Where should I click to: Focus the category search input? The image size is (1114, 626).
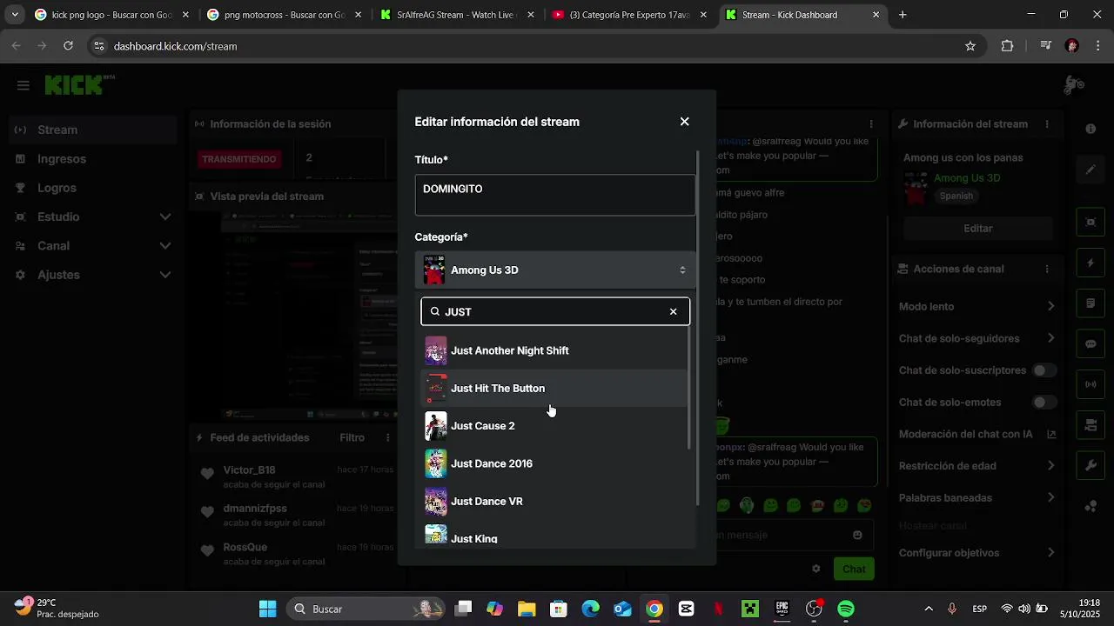[555, 311]
